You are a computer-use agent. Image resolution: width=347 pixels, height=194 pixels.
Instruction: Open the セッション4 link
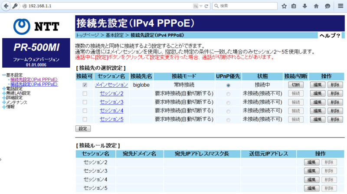(x=111, y=111)
